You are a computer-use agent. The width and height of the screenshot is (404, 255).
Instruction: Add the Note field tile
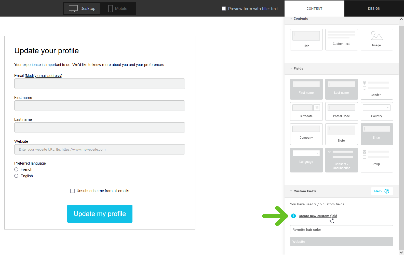(x=341, y=134)
